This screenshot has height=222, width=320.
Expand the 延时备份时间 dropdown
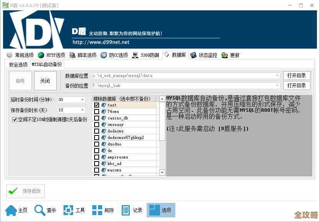(x=82, y=100)
